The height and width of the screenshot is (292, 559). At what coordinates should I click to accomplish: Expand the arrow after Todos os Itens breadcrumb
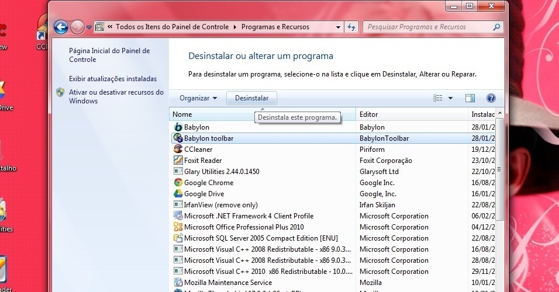pos(235,27)
